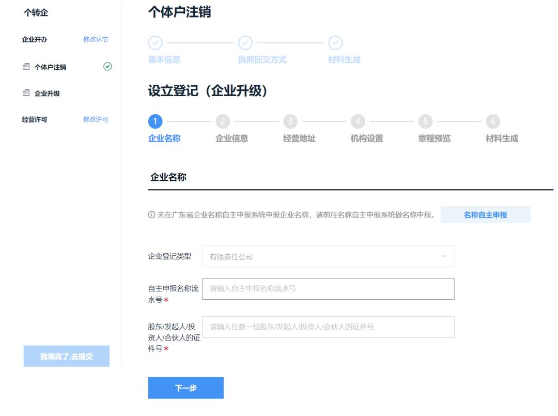Select step 4 机构设置 in the wizard
558x416 pixels.
click(358, 121)
